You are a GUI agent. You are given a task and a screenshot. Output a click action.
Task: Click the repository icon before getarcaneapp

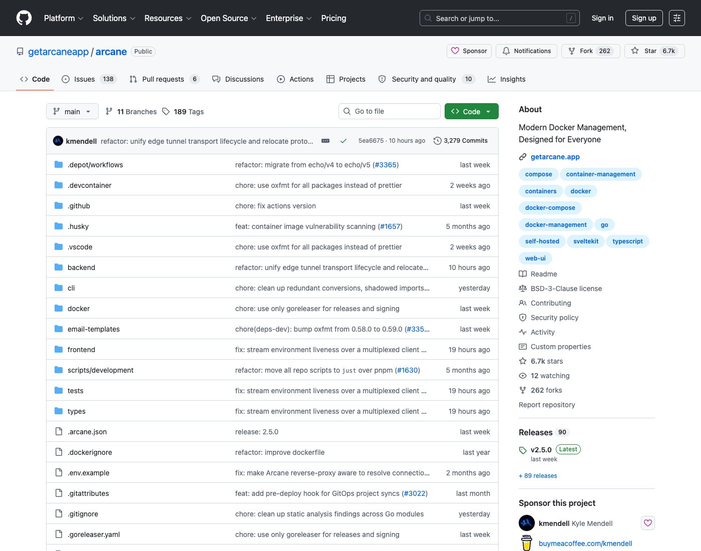[x=20, y=52]
